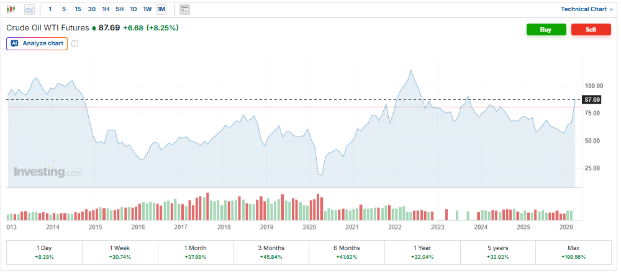This screenshot has height=273, width=621.
Task: Click the 87.69 current price label on axis
Action: 592,100
